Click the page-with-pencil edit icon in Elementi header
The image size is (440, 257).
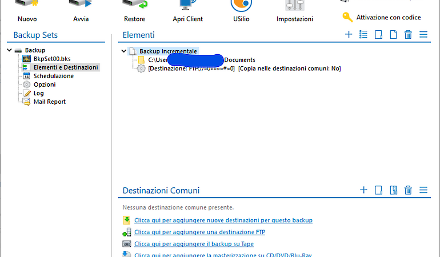[378, 34]
